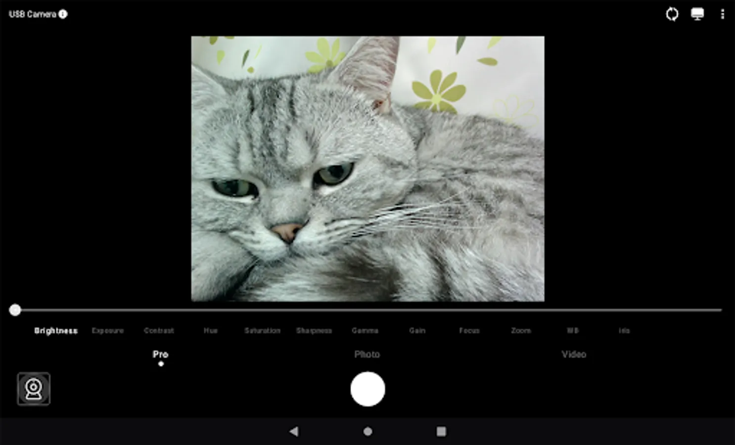Switch to Video mode
The height and width of the screenshot is (445, 735).
click(574, 354)
